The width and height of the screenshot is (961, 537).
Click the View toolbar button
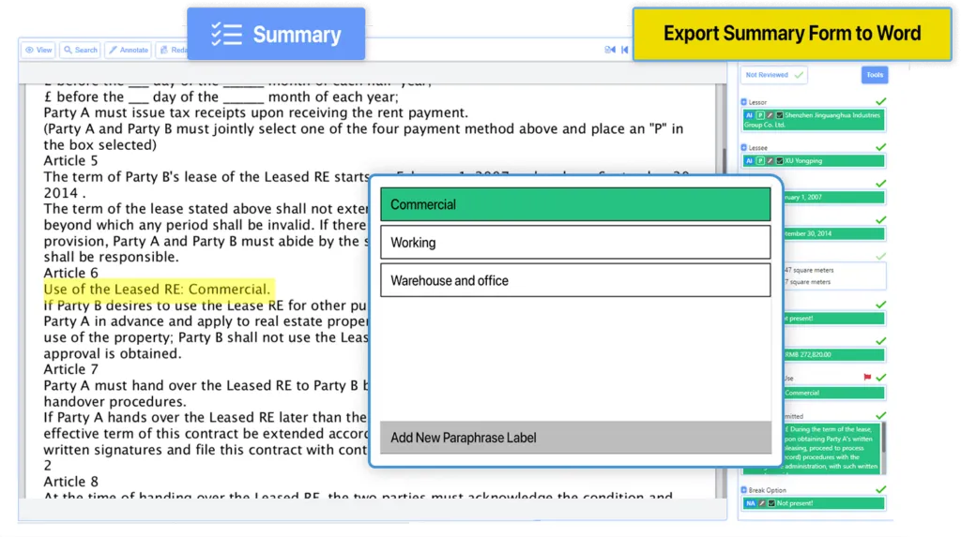point(38,51)
